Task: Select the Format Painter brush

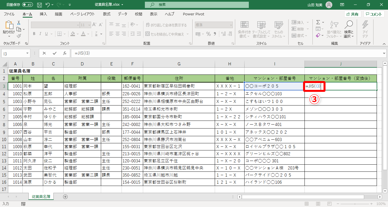Action: tap(19, 36)
